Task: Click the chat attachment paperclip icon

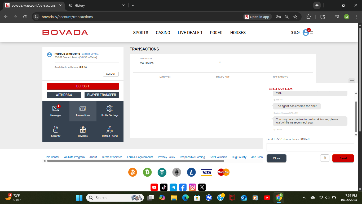Action: 324,158
